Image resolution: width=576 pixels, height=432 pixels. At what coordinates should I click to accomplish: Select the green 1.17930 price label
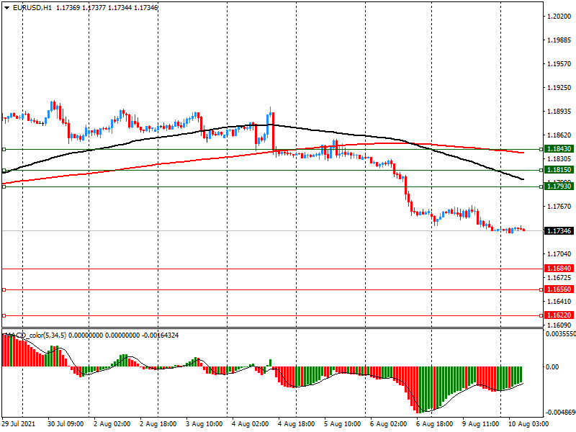559,186
